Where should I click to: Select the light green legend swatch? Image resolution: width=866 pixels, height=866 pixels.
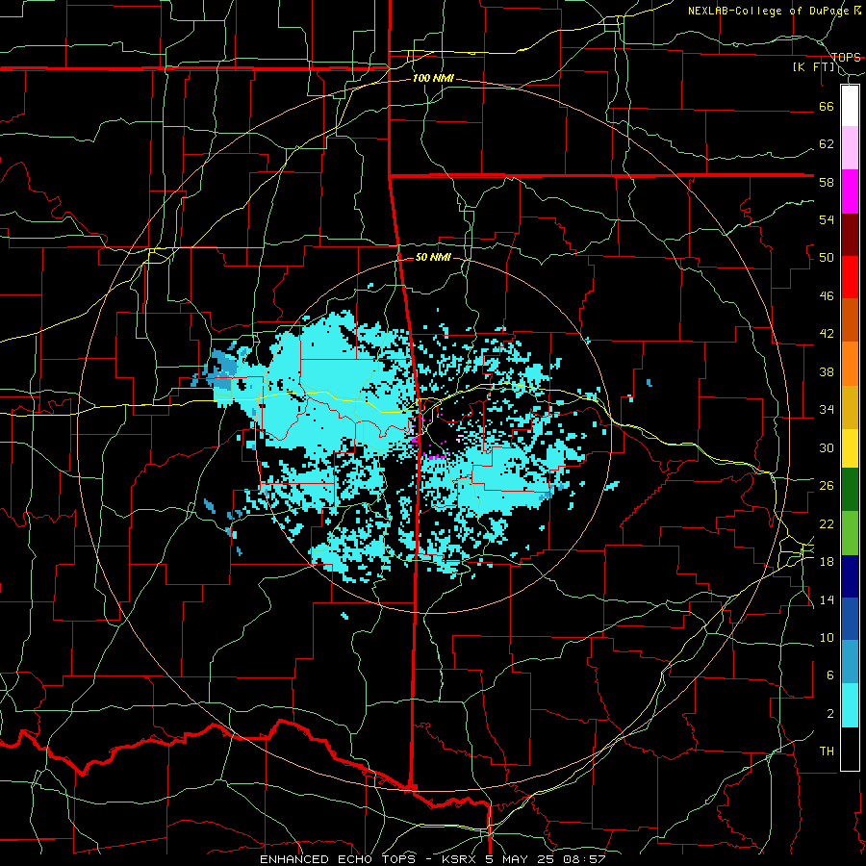coord(850,533)
